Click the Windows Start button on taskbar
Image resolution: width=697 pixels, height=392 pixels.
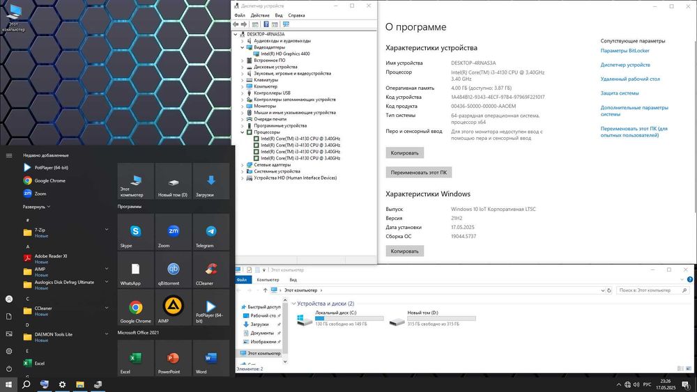(x=8, y=384)
